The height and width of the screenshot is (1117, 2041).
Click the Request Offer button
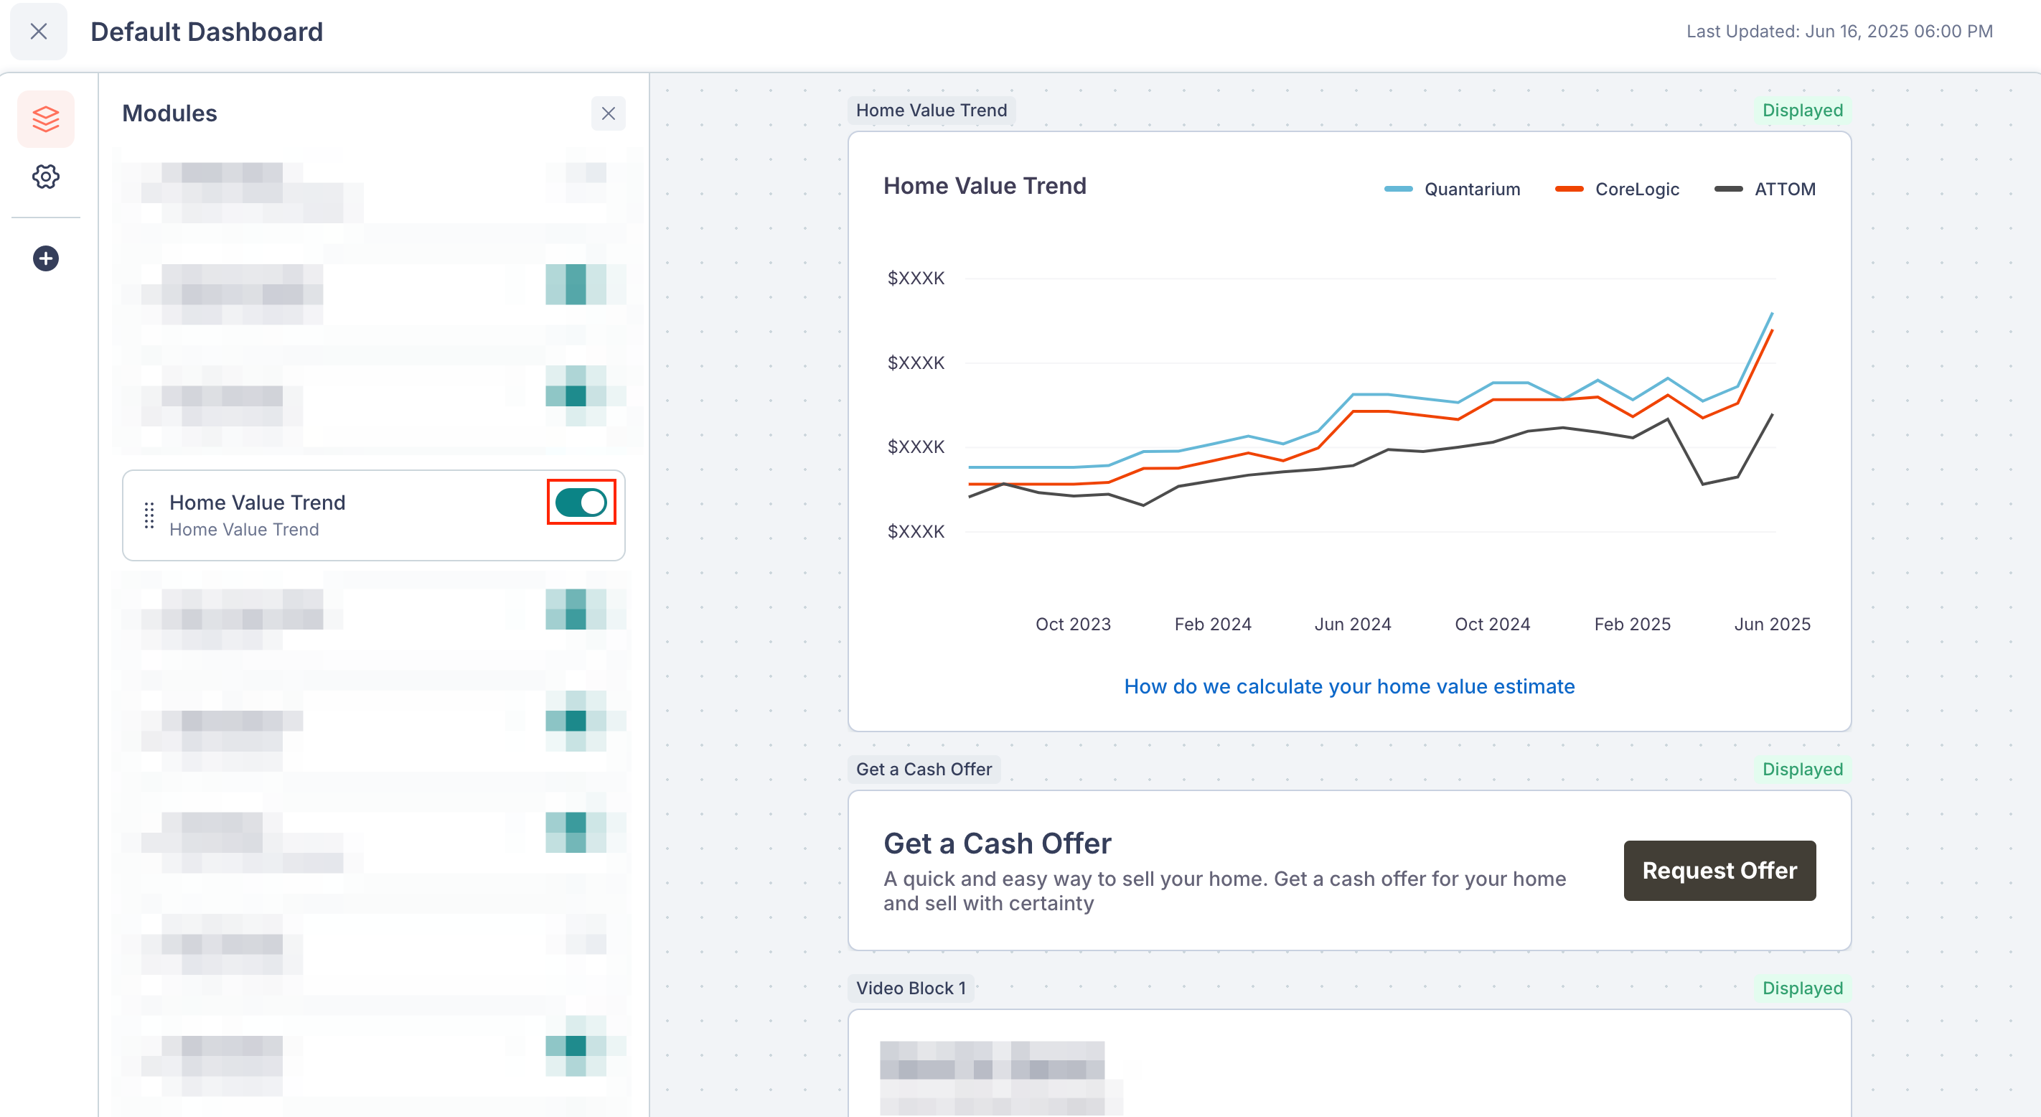[1719, 871]
